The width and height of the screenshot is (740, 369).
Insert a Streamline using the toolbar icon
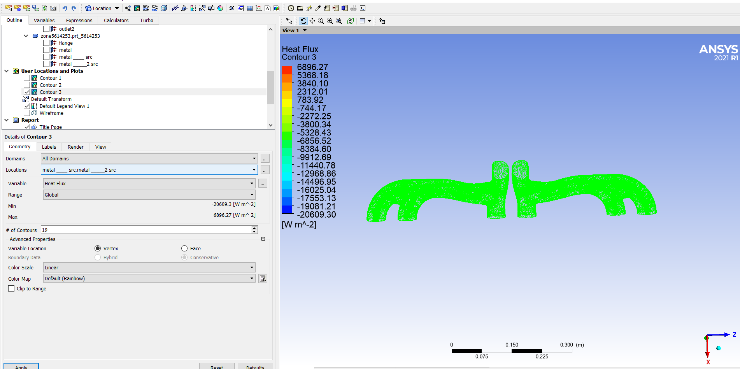(x=146, y=8)
